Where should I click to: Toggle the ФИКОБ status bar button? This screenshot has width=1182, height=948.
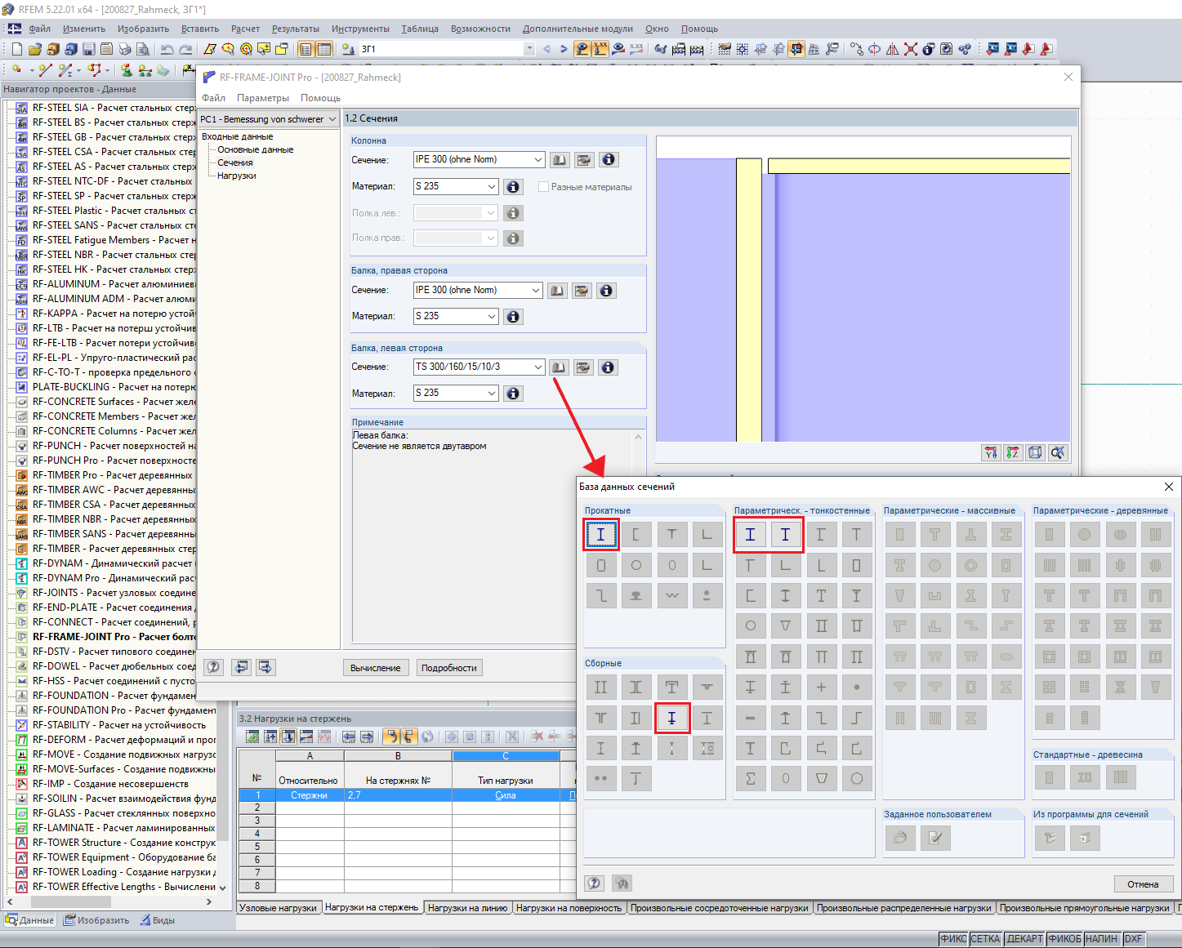coord(1064,939)
